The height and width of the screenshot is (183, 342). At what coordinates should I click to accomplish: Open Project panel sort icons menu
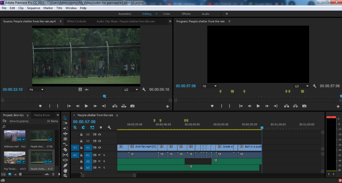coord(53,174)
